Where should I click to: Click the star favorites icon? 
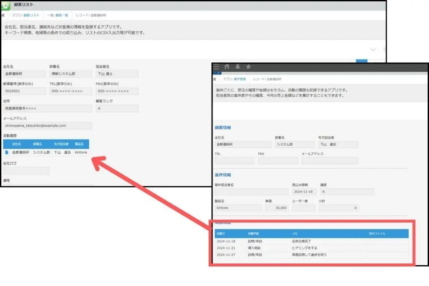click(x=248, y=67)
